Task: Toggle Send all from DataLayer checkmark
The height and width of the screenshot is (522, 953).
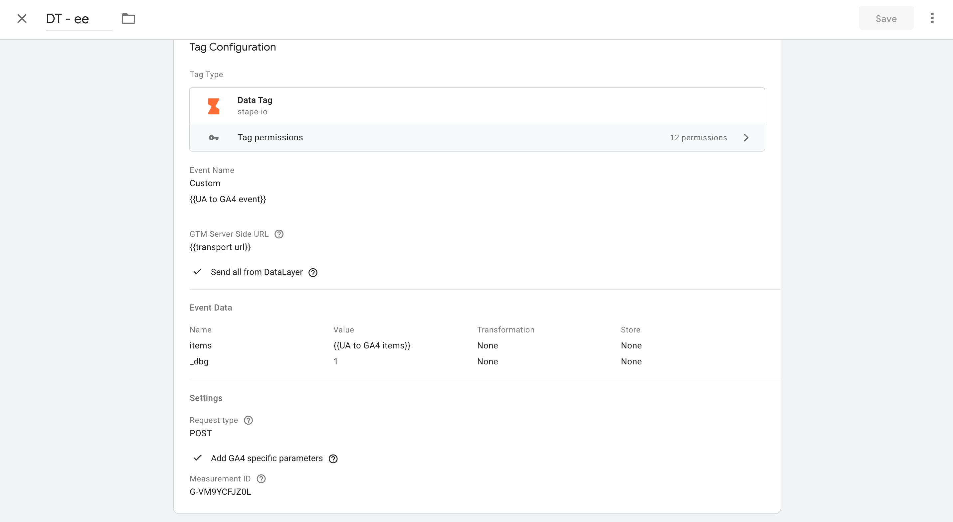Action: pyautogui.click(x=198, y=272)
